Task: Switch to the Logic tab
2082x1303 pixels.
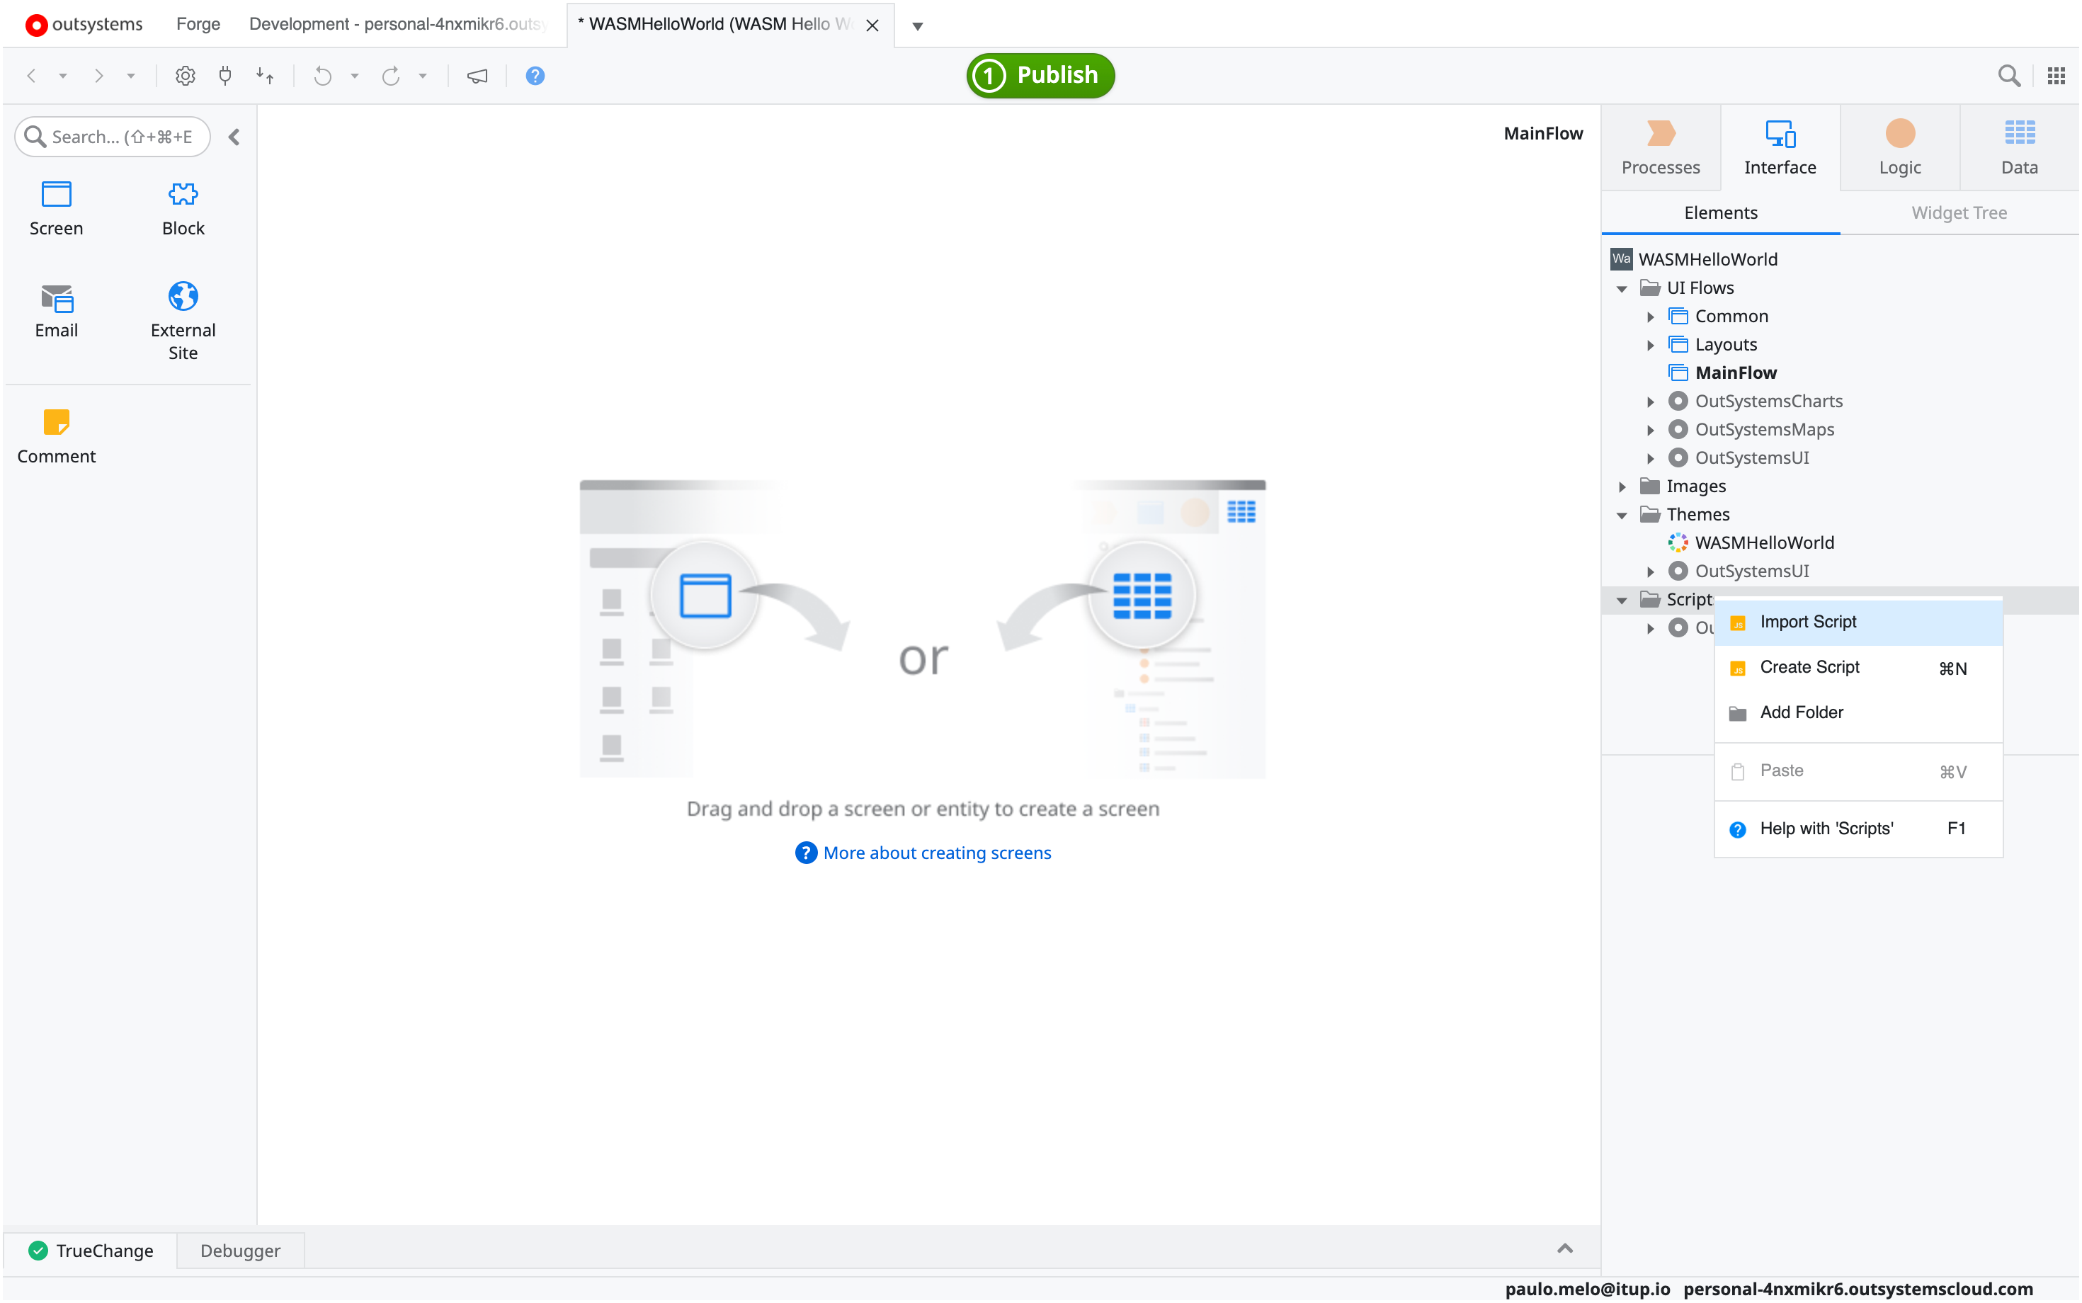Action: pyautogui.click(x=1899, y=147)
